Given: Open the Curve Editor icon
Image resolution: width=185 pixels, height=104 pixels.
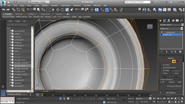Looking at the screenshot, I should (164, 10).
